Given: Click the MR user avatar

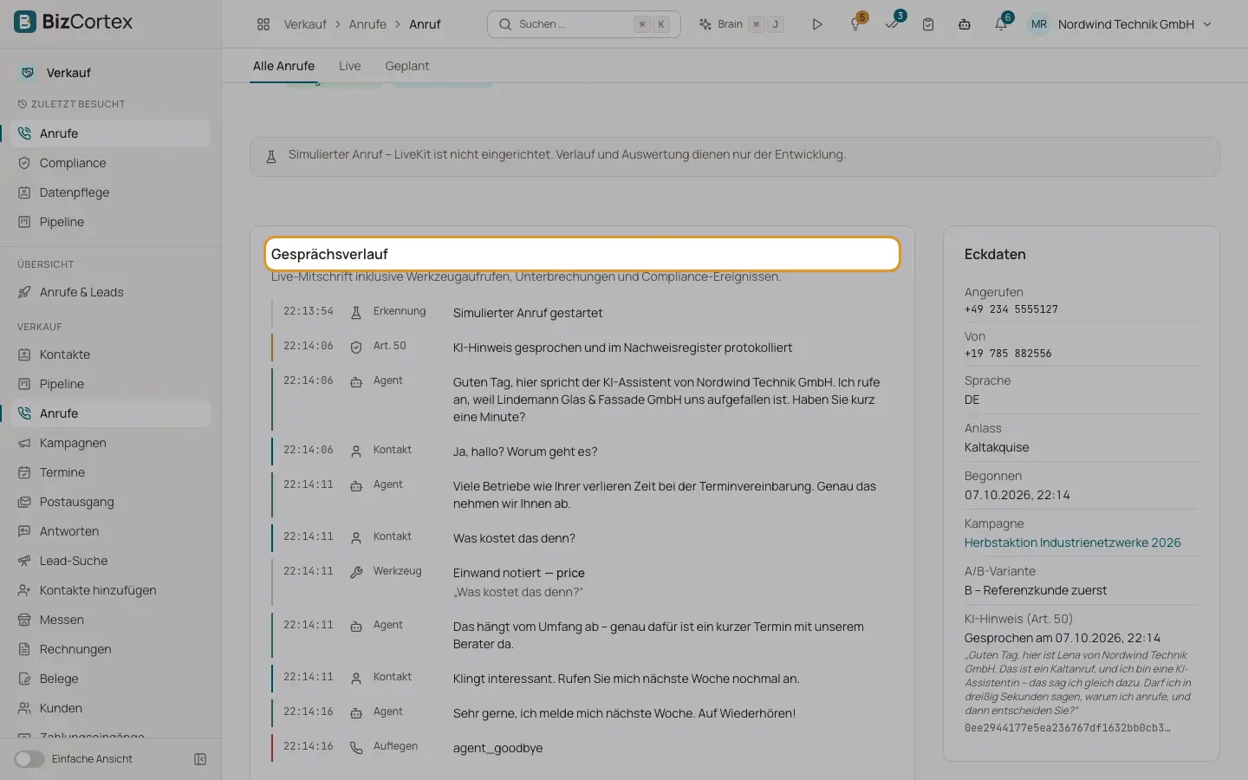Looking at the screenshot, I should click(x=1039, y=24).
